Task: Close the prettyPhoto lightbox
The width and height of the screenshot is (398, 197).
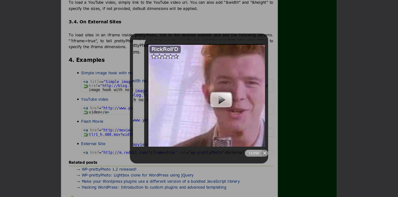Action: click(256, 153)
